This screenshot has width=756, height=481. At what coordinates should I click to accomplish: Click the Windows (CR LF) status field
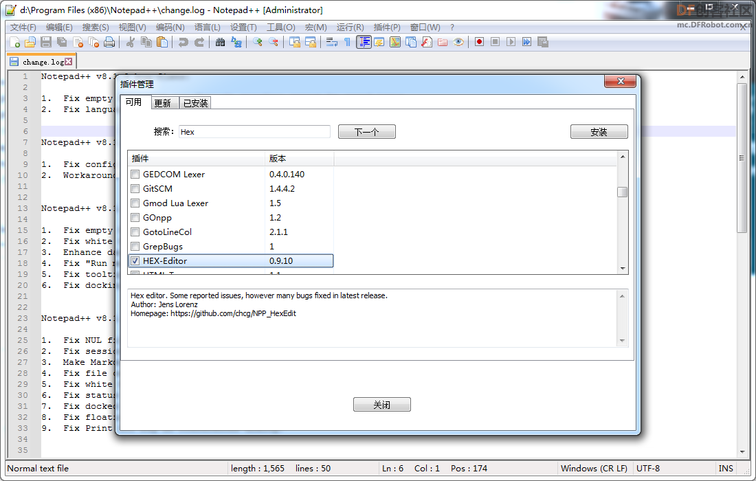(x=594, y=469)
